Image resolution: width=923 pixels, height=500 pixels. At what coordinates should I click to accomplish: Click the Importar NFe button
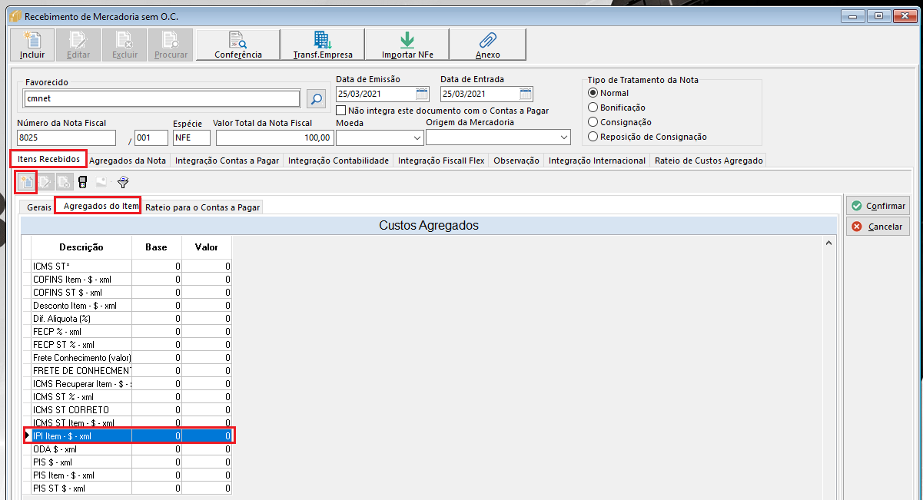[407, 45]
